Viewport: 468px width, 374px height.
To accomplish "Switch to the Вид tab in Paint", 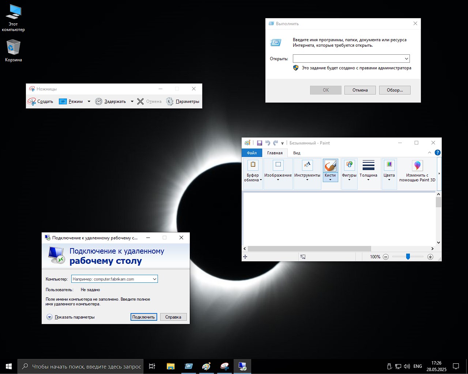I will coord(297,153).
